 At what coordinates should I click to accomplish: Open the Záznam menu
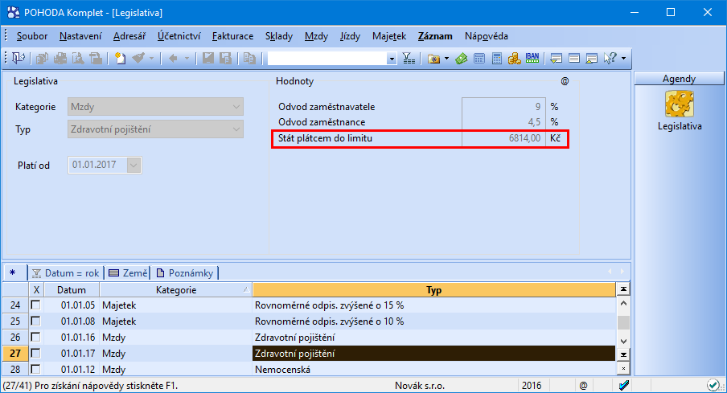(435, 36)
